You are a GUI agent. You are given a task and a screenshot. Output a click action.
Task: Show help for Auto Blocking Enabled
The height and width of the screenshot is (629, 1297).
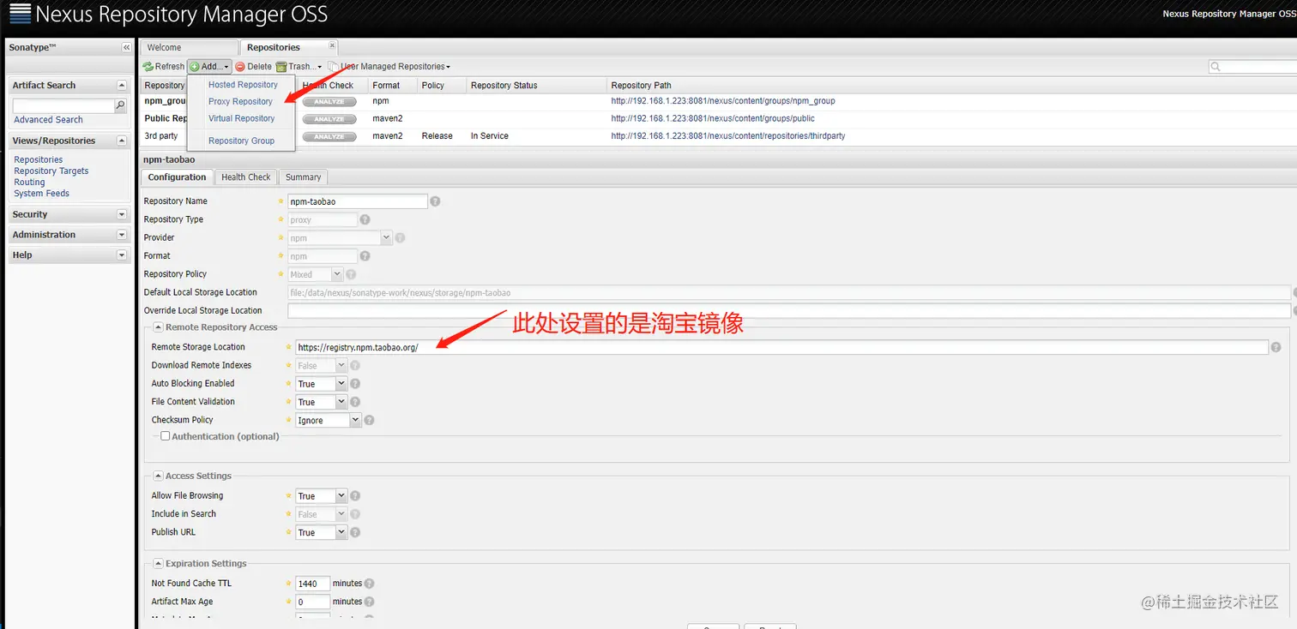pos(355,384)
